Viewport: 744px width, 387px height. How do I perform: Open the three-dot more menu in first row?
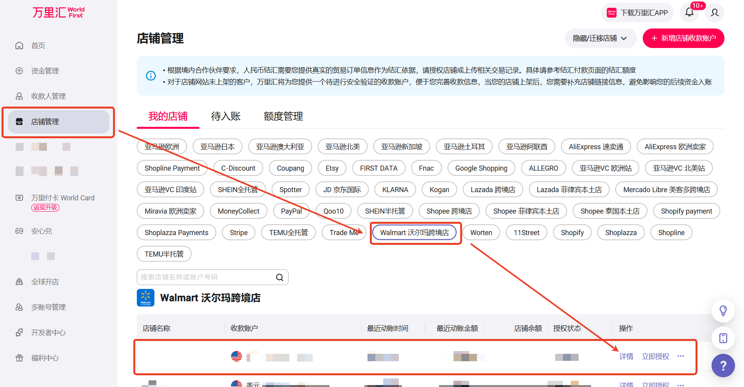click(681, 356)
